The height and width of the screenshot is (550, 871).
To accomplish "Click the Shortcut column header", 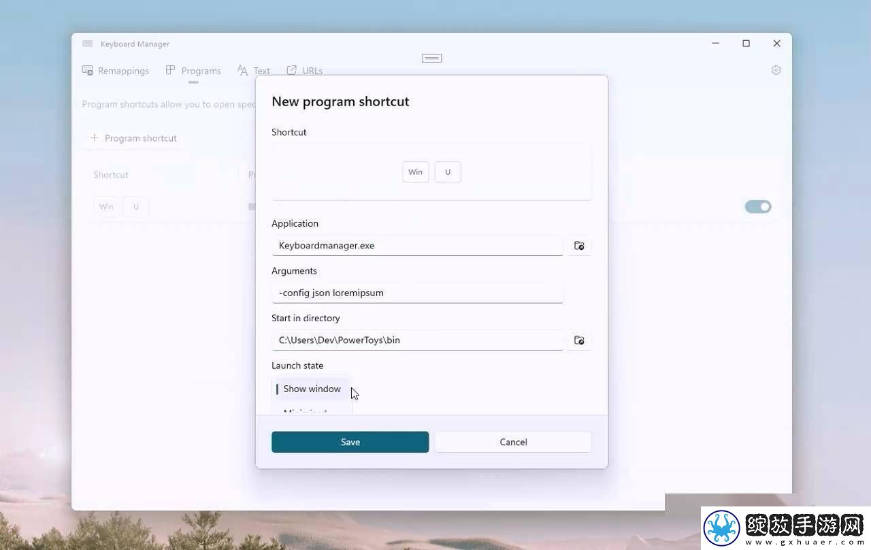I will 111,175.
